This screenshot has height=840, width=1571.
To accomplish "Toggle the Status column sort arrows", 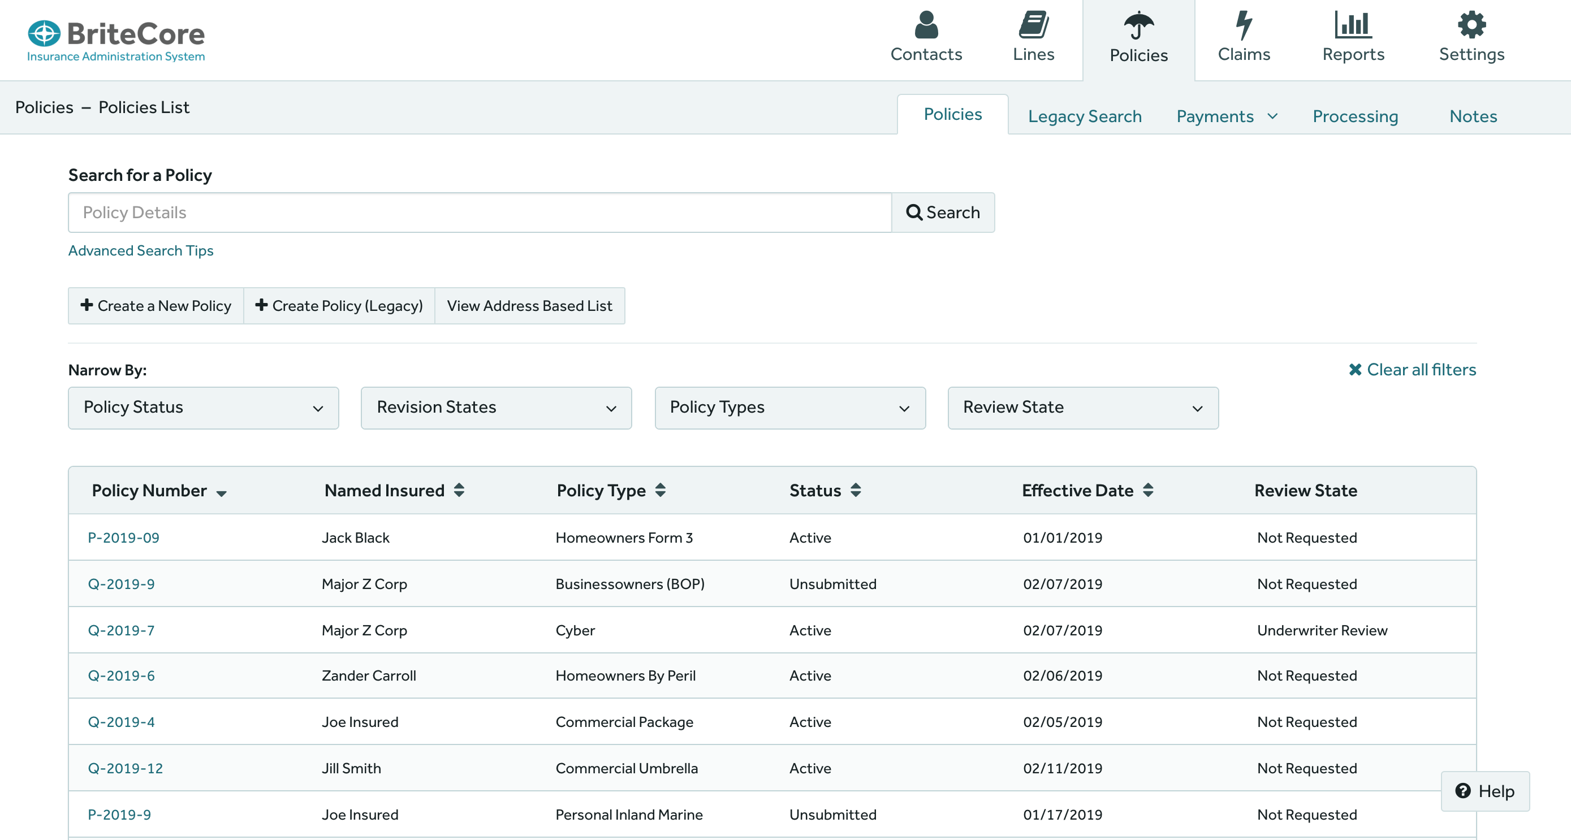I will [856, 490].
